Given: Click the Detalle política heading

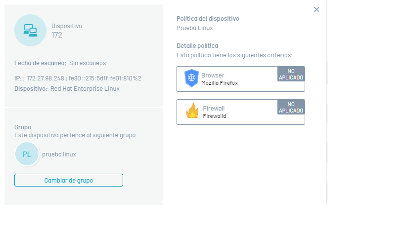Looking at the screenshot, I should point(197,46).
